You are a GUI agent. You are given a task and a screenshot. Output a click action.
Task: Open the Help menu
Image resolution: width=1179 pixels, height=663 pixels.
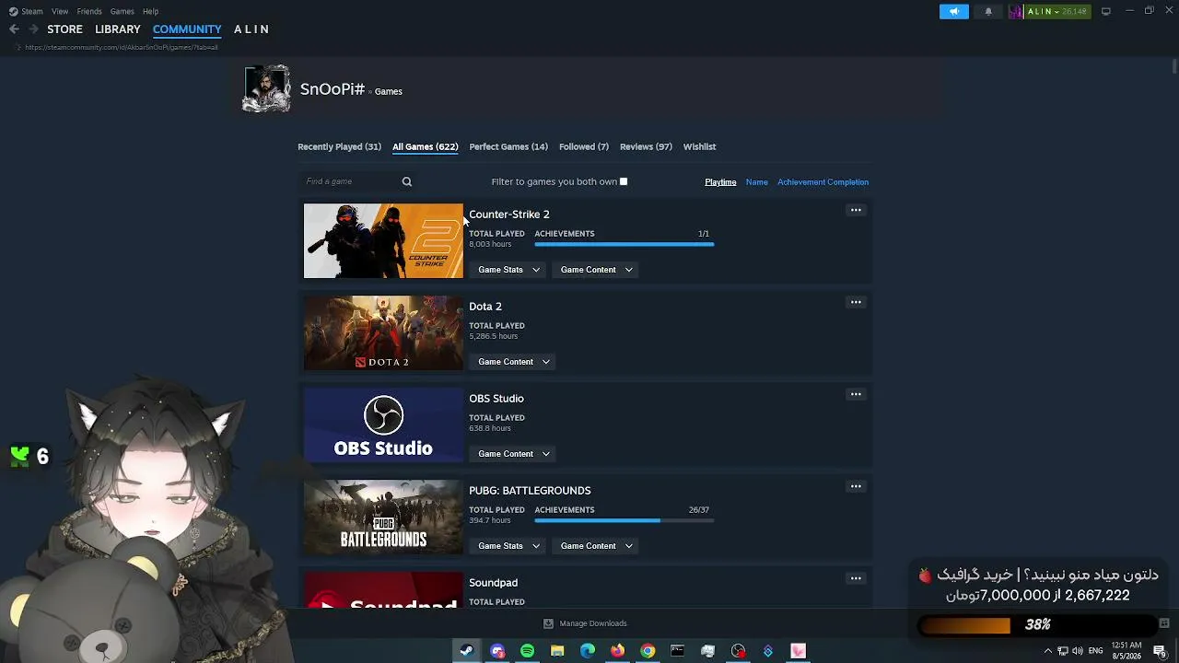[x=150, y=11]
